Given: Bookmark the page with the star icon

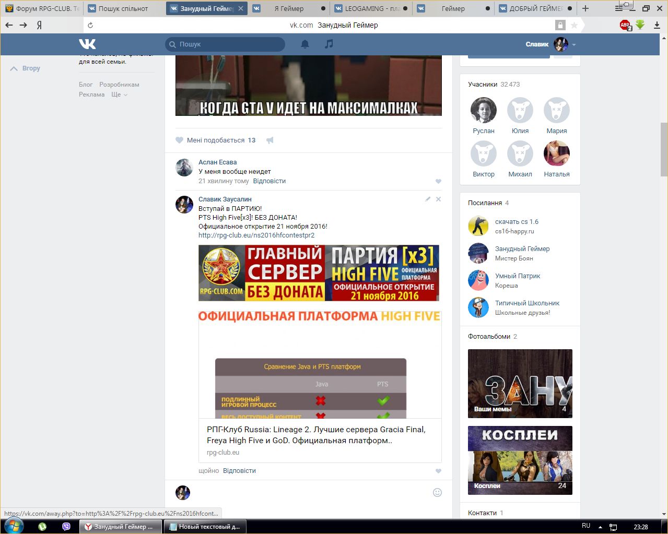Looking at the screenshot, I should point(575,25).
